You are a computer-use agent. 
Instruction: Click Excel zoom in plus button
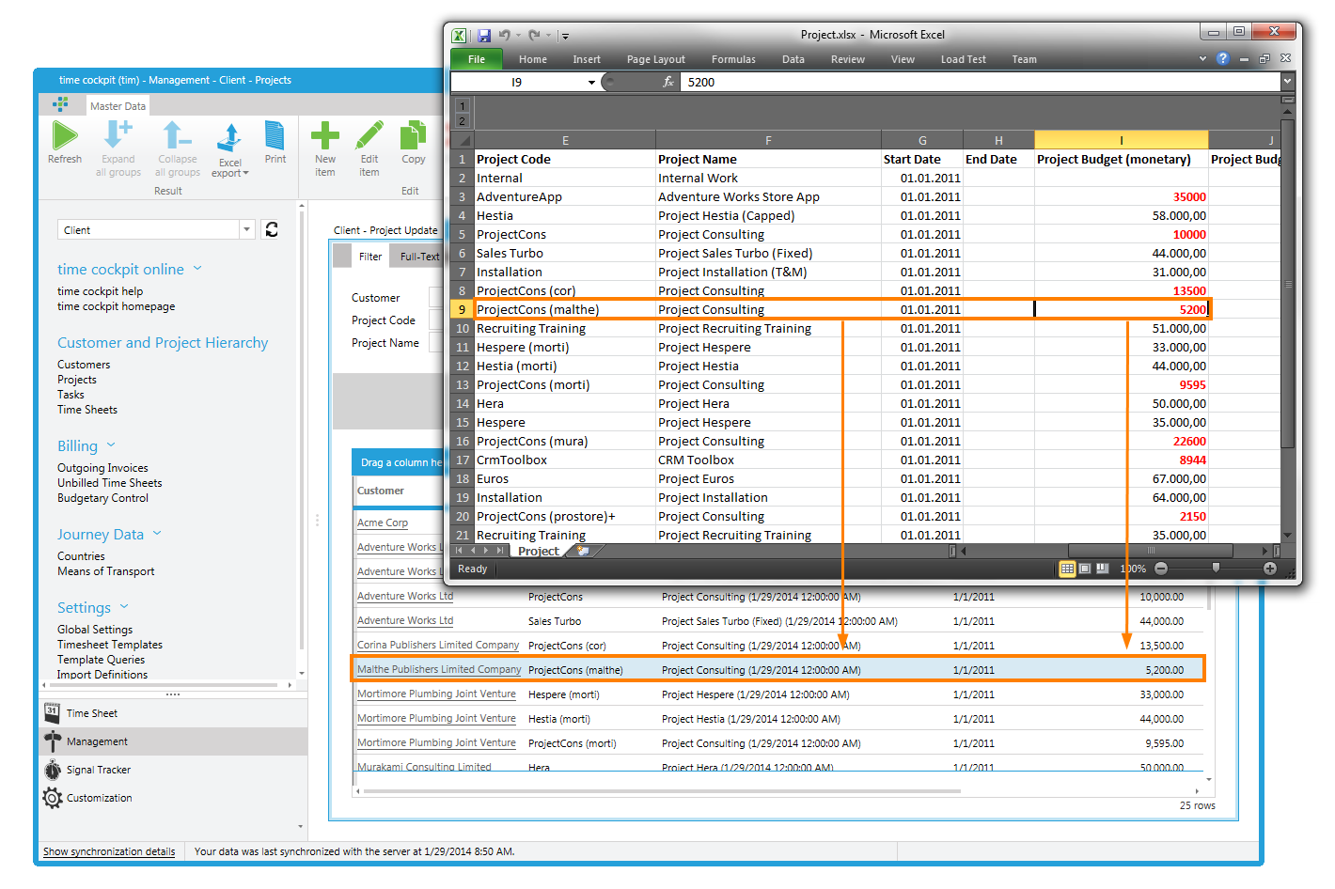click(x=1270, y=569)
